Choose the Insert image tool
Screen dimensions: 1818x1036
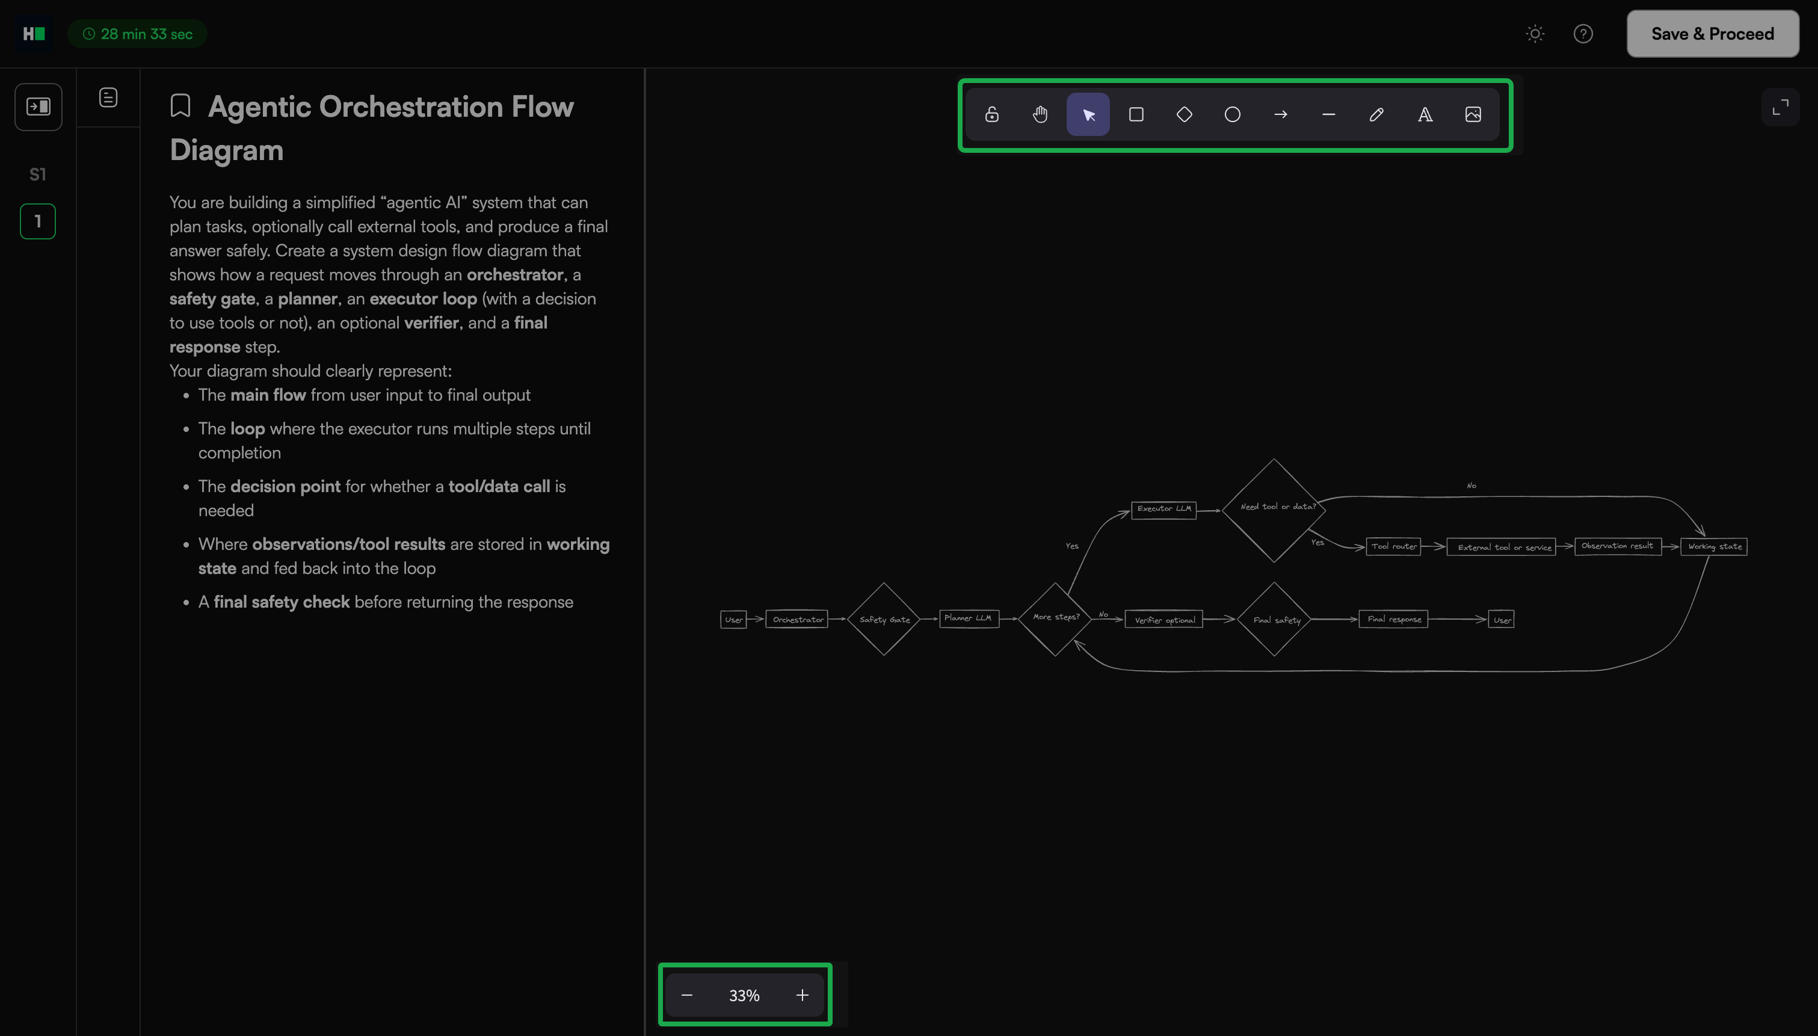tap(1473, 114)
